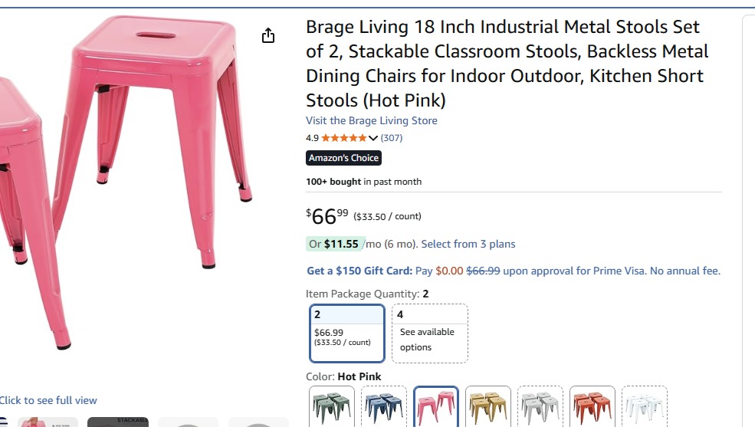Viewport: 755px width, 427px height.
Task: Choose Select from 3 plans link
Action: pyautogui.click(x=468, y=244)
